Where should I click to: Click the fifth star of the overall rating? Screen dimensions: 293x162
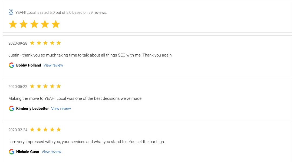[55, 24]
